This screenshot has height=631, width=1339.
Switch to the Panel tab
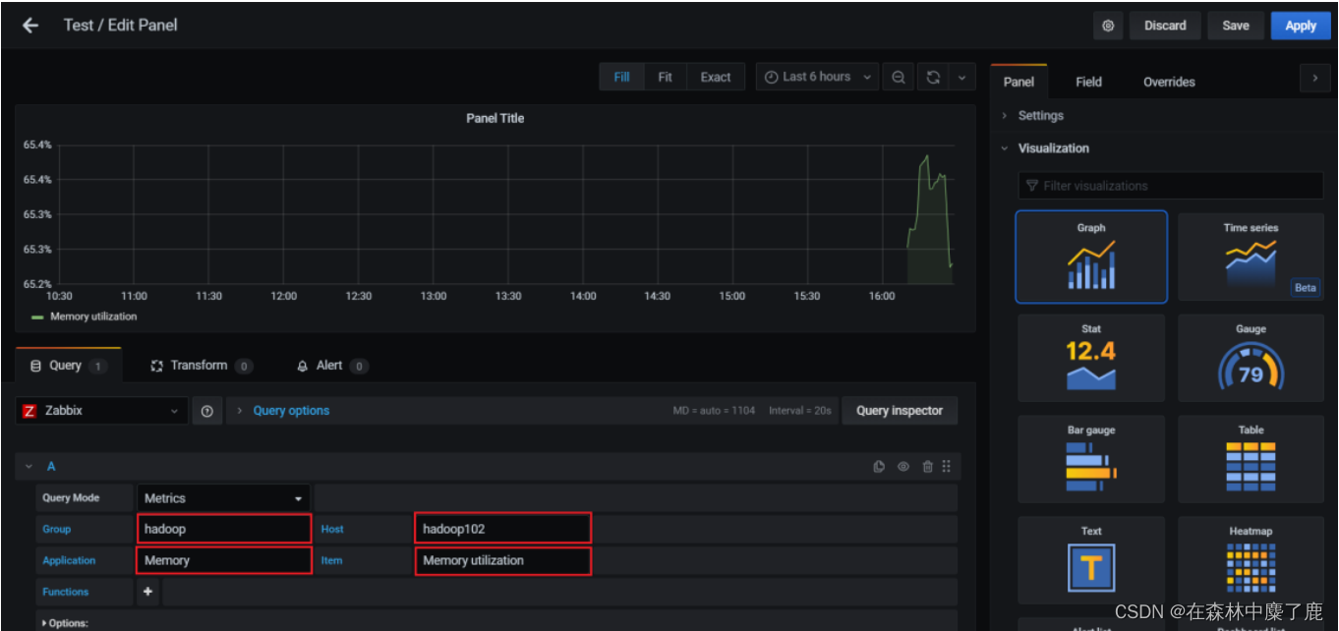point(1019,82)
